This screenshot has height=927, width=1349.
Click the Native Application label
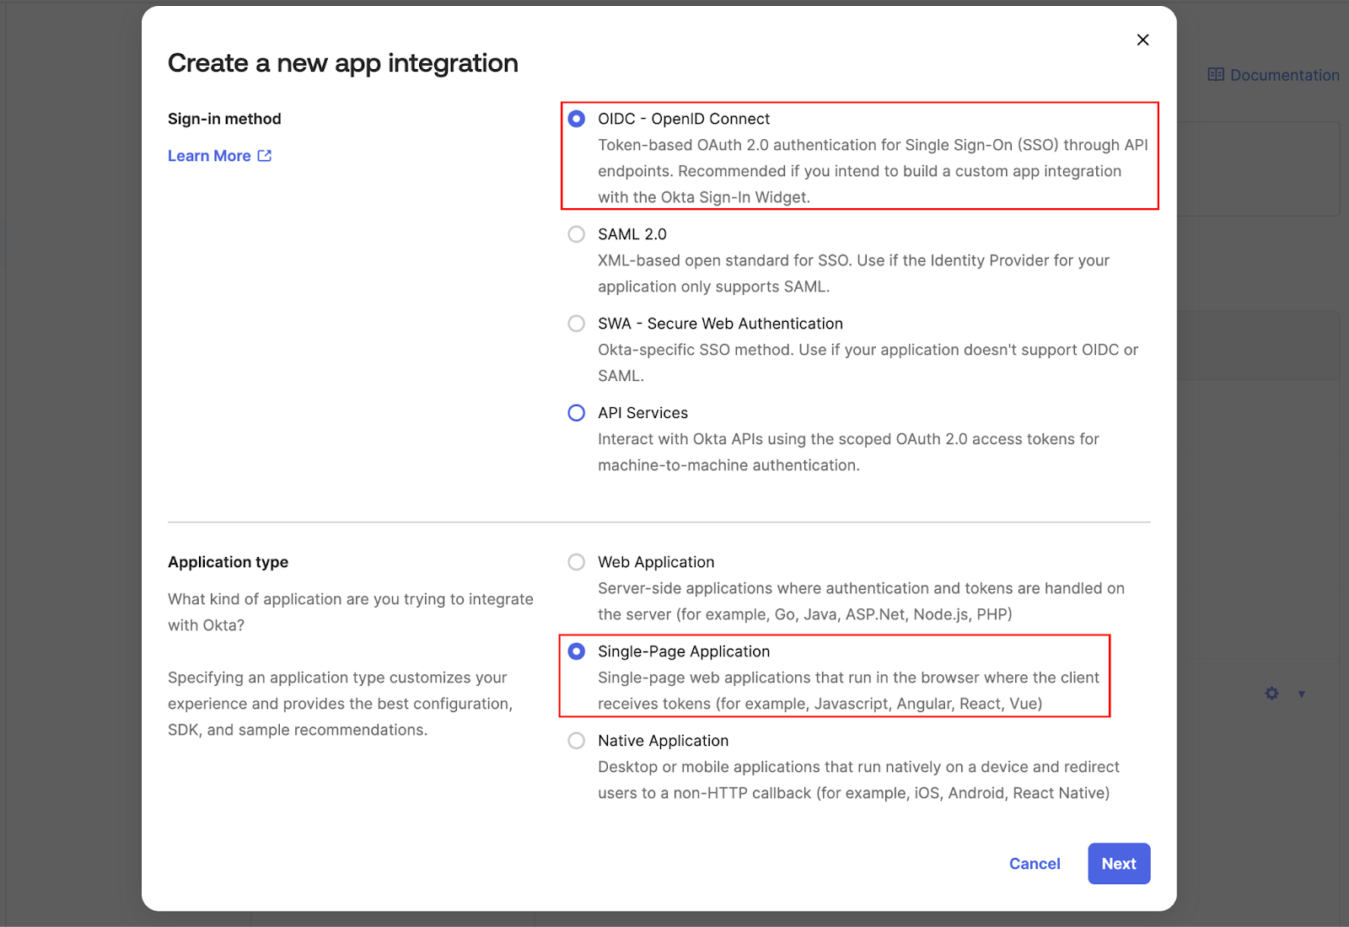point(663,741)
